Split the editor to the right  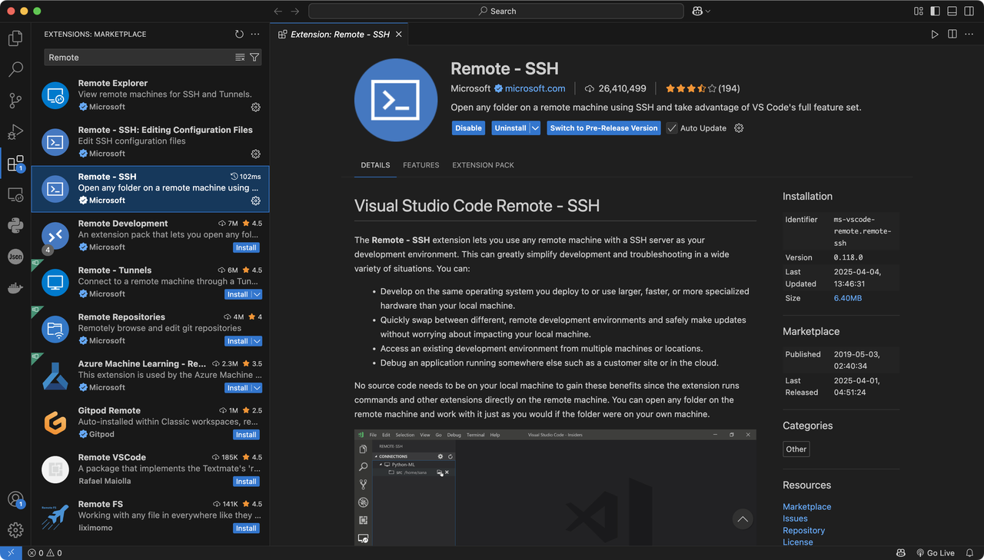click(952, 34)
